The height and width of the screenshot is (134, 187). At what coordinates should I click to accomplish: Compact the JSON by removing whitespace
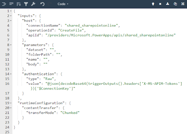tap(11, 4)
